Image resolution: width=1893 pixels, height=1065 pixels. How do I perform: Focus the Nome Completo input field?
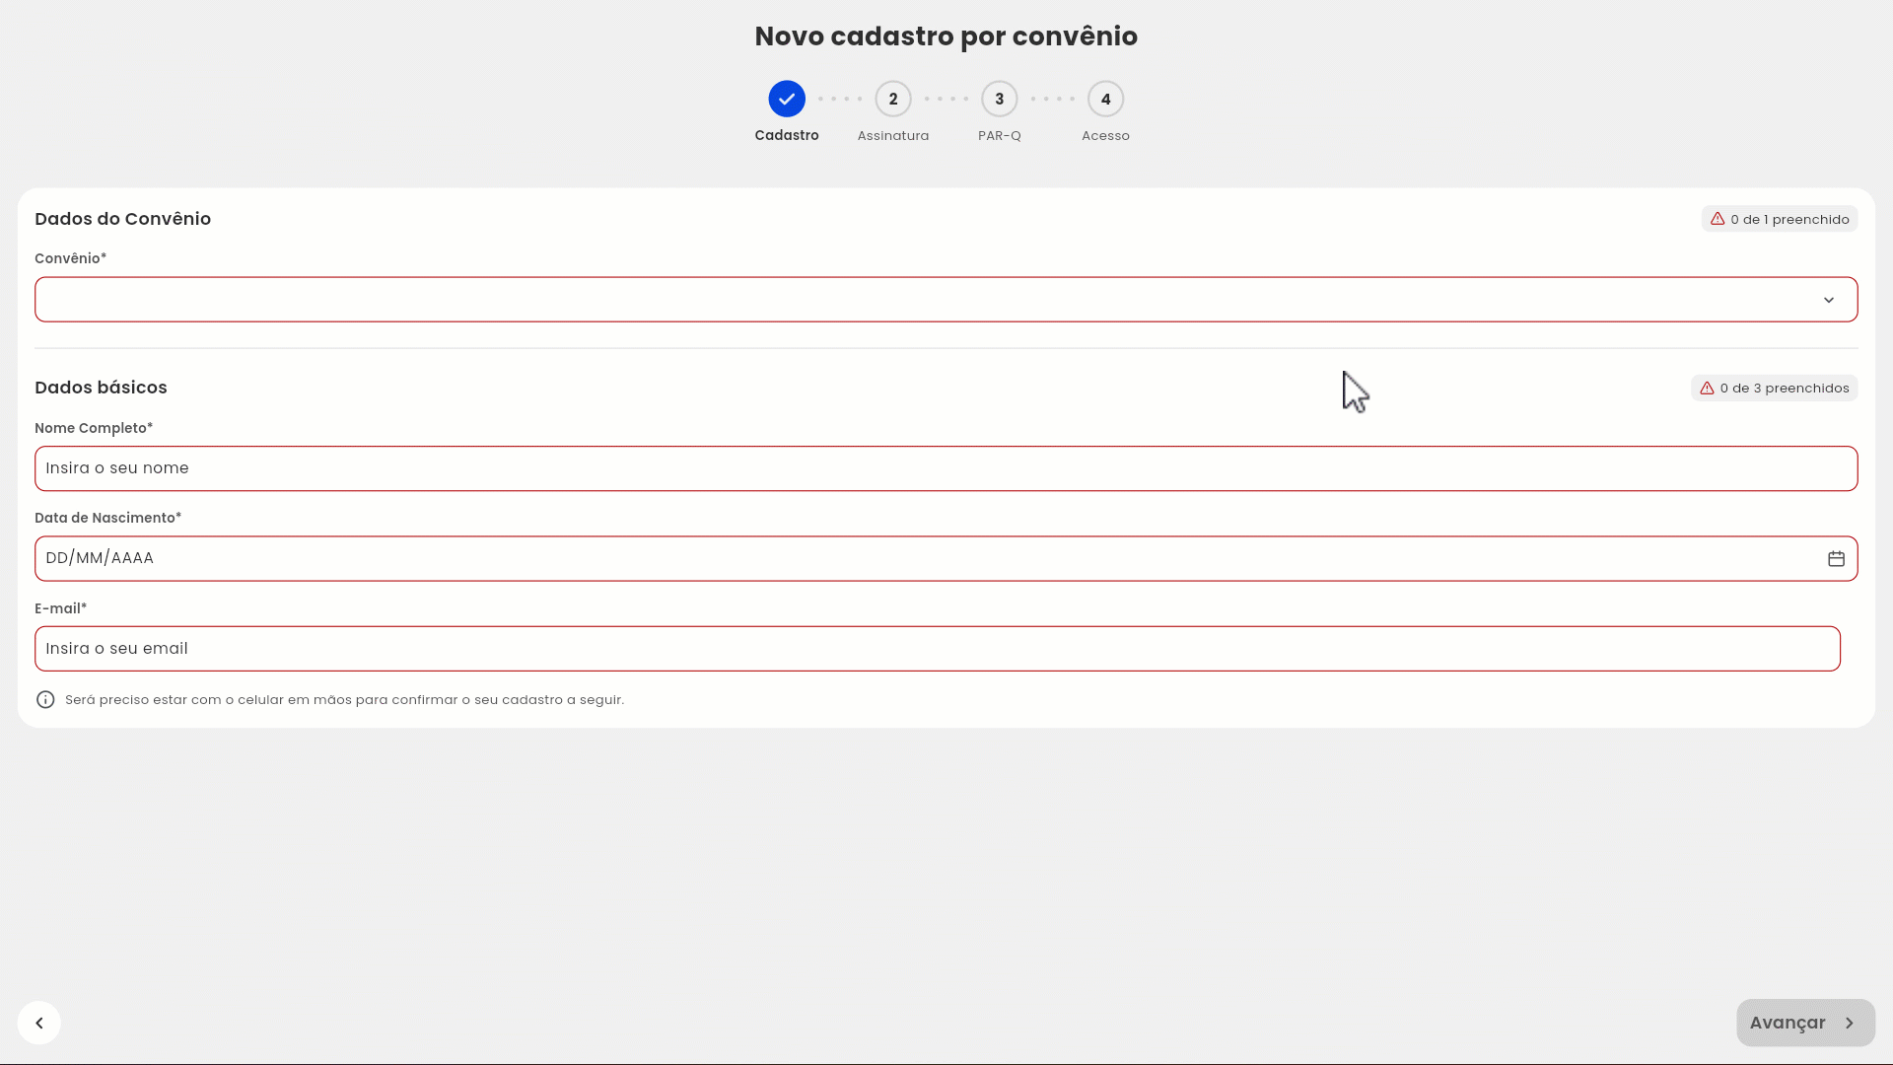[946, 468]
